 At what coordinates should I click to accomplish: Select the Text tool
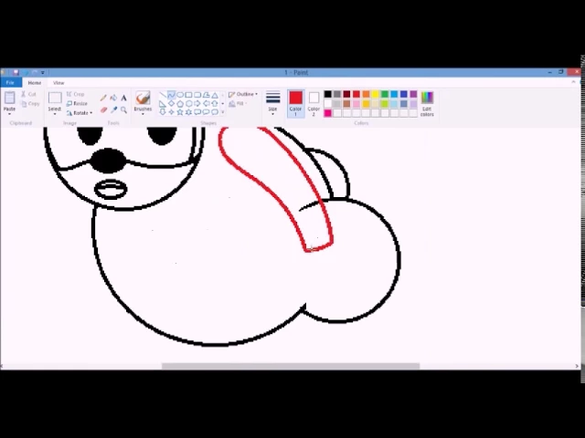click(123, 98)
